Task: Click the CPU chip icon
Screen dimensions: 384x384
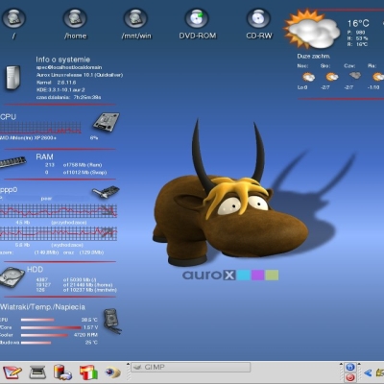Action: pyautogui.click(x=106, y=122)
